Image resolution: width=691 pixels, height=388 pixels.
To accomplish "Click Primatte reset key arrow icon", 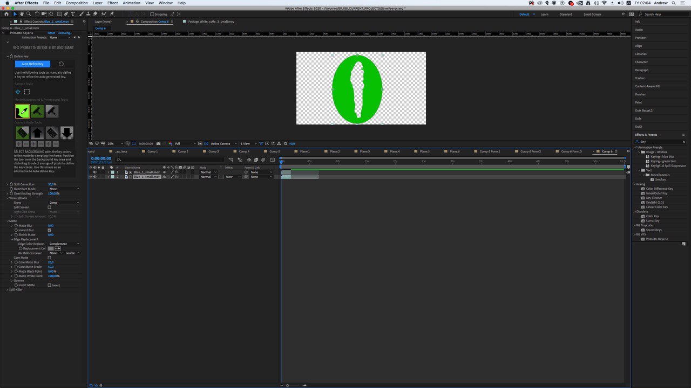I will (61, 64).
